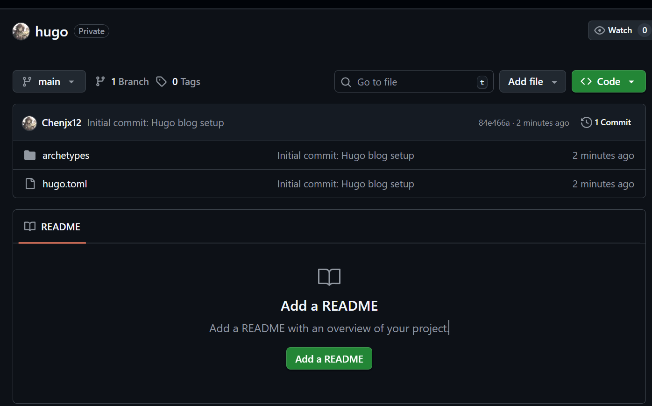The height and width of the screenshot is (406, 652).
Task: Click the Private visibility badge
Action: (92, 31)
